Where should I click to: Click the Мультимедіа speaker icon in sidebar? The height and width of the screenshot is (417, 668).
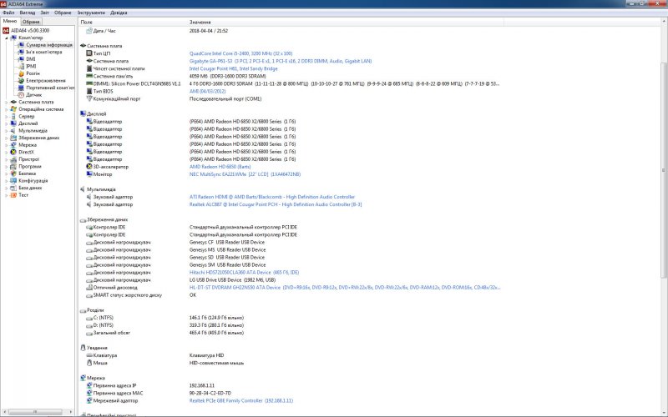pos(13,131)
